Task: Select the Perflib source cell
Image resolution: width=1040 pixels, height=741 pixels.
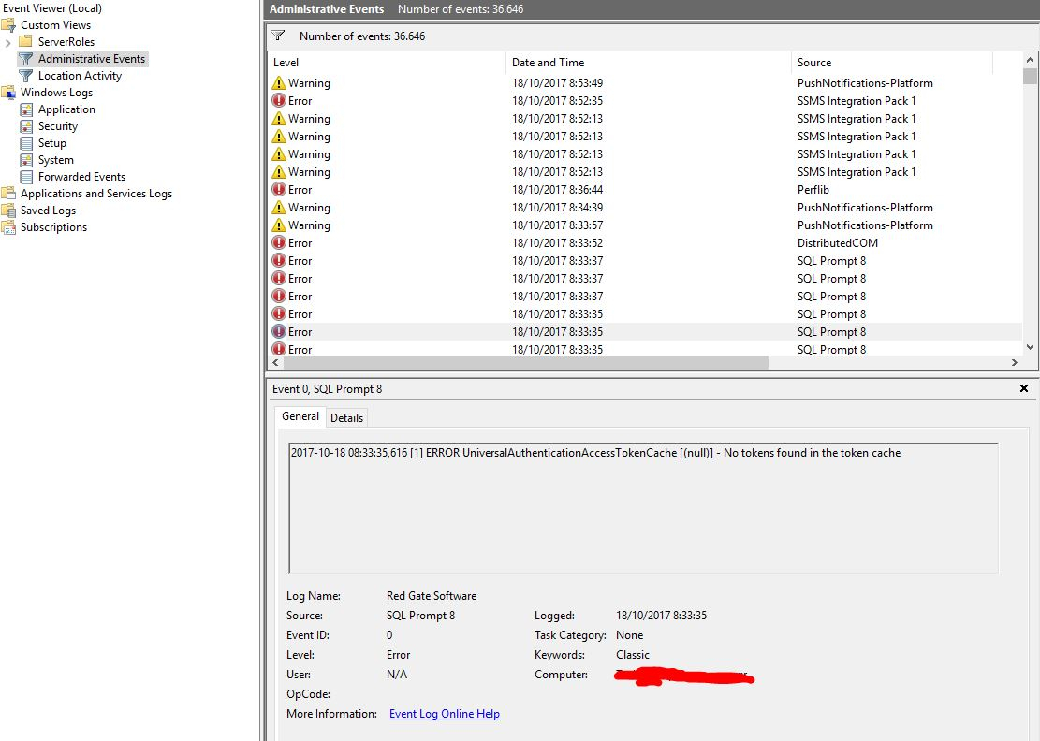Action: [x=813, y=190]
